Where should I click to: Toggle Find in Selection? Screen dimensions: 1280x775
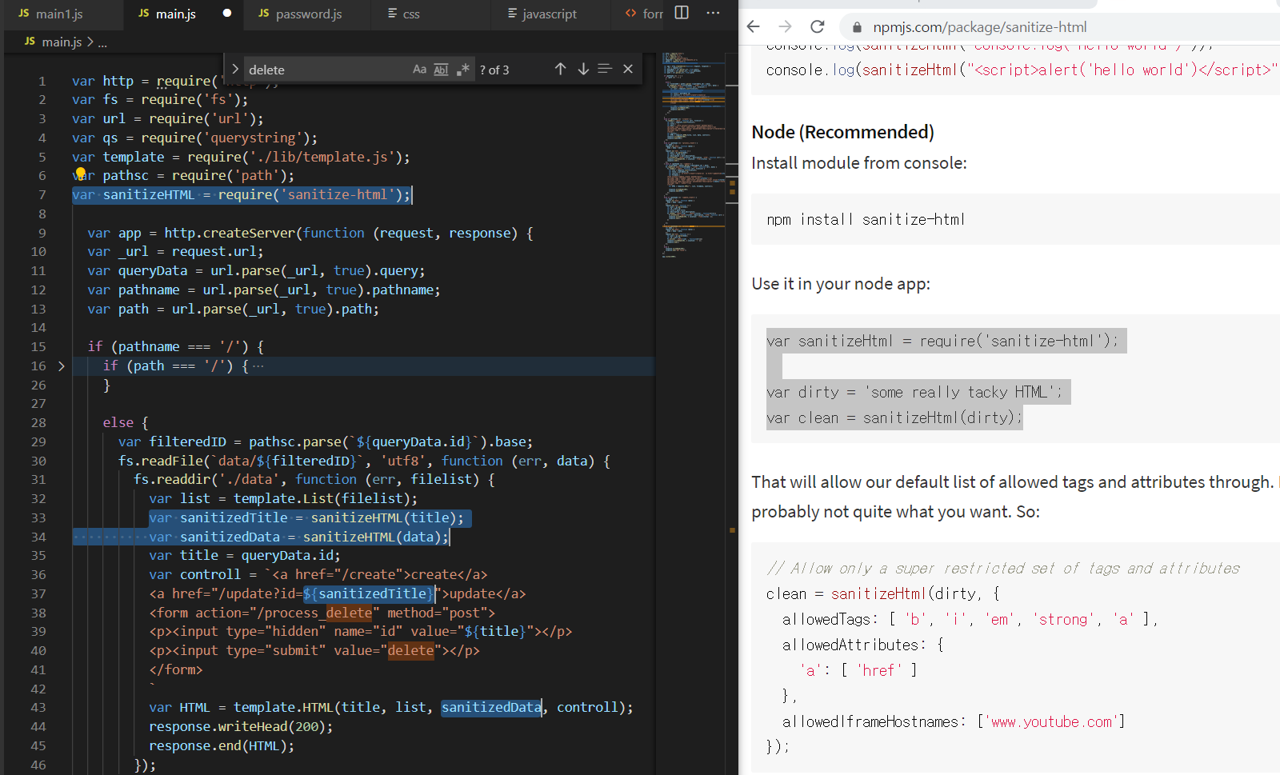tap(605, 70)
